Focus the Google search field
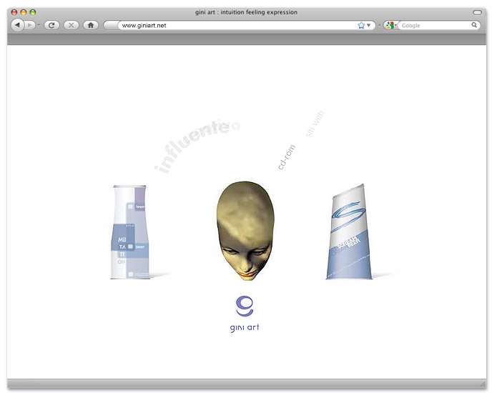The width and height of the screenshot is (492, 393). pyautogui.click(x=434, y=25)
